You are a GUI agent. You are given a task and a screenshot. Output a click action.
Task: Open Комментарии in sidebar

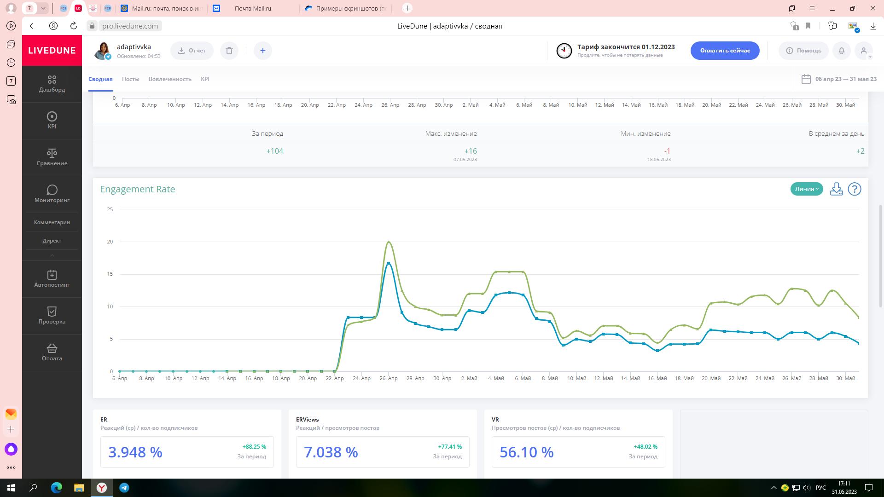52,222
